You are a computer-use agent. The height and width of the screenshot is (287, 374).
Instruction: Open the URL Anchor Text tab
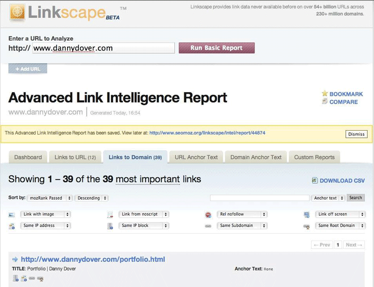point(196,157)
